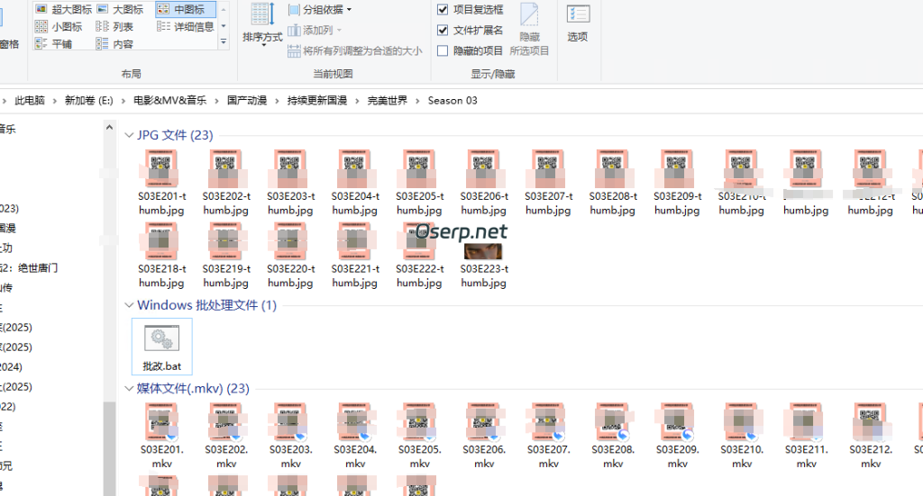Click 将所有列调整为合适的大小 button
The height and width of the screenshot is (496, 923).
355,51
